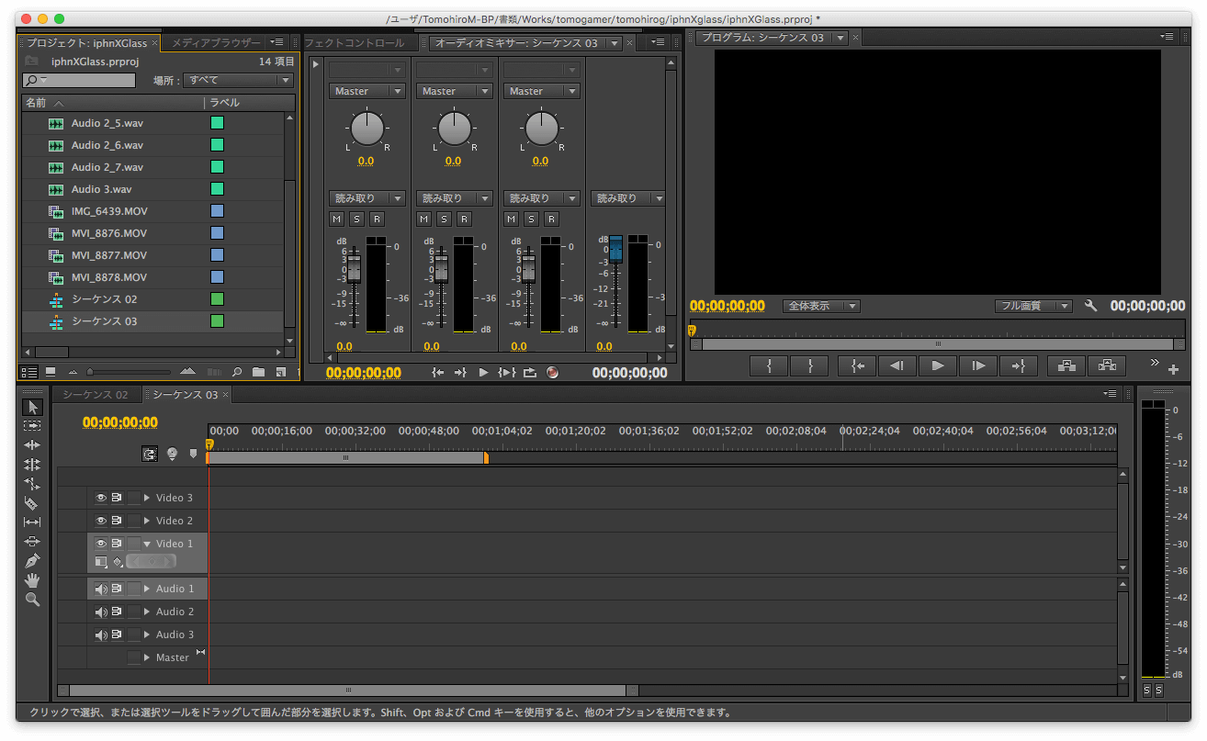Select the Slide tool
Screen dimensions: 1207x741
pyautogui.click(x=32, y=542)
